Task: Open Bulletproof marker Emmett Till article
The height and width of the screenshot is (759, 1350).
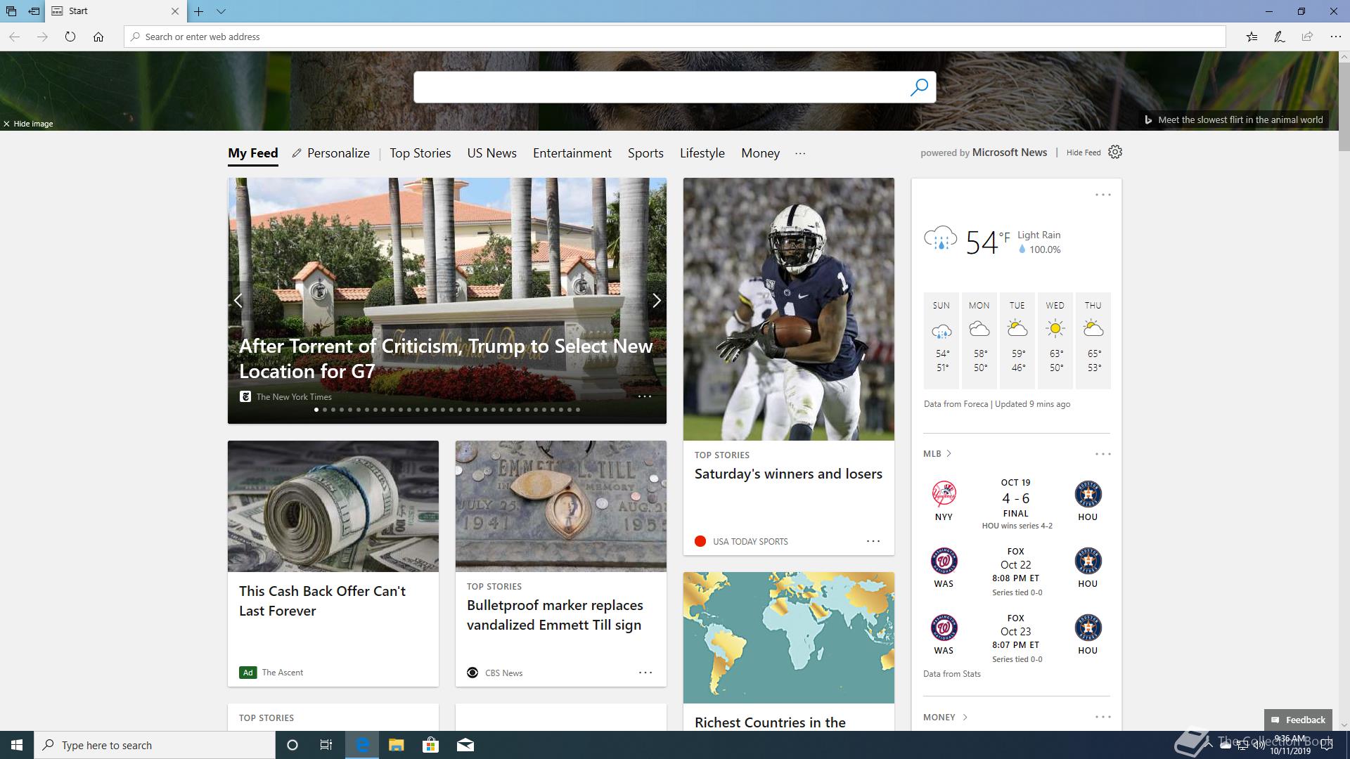Action: click(555, 615)
